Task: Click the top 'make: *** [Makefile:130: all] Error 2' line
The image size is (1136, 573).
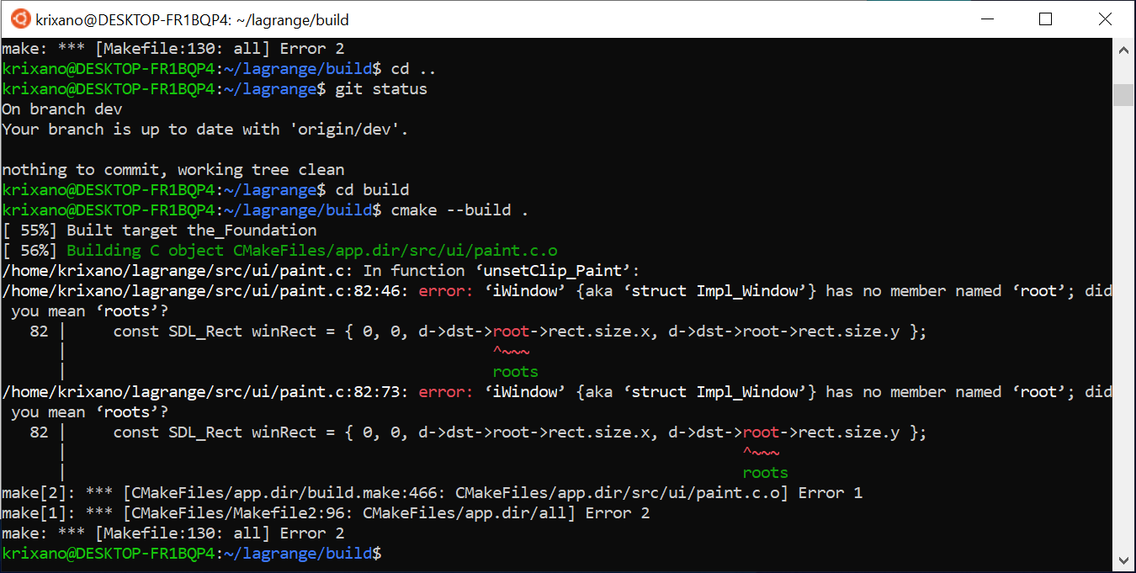Action: (173, 49)
